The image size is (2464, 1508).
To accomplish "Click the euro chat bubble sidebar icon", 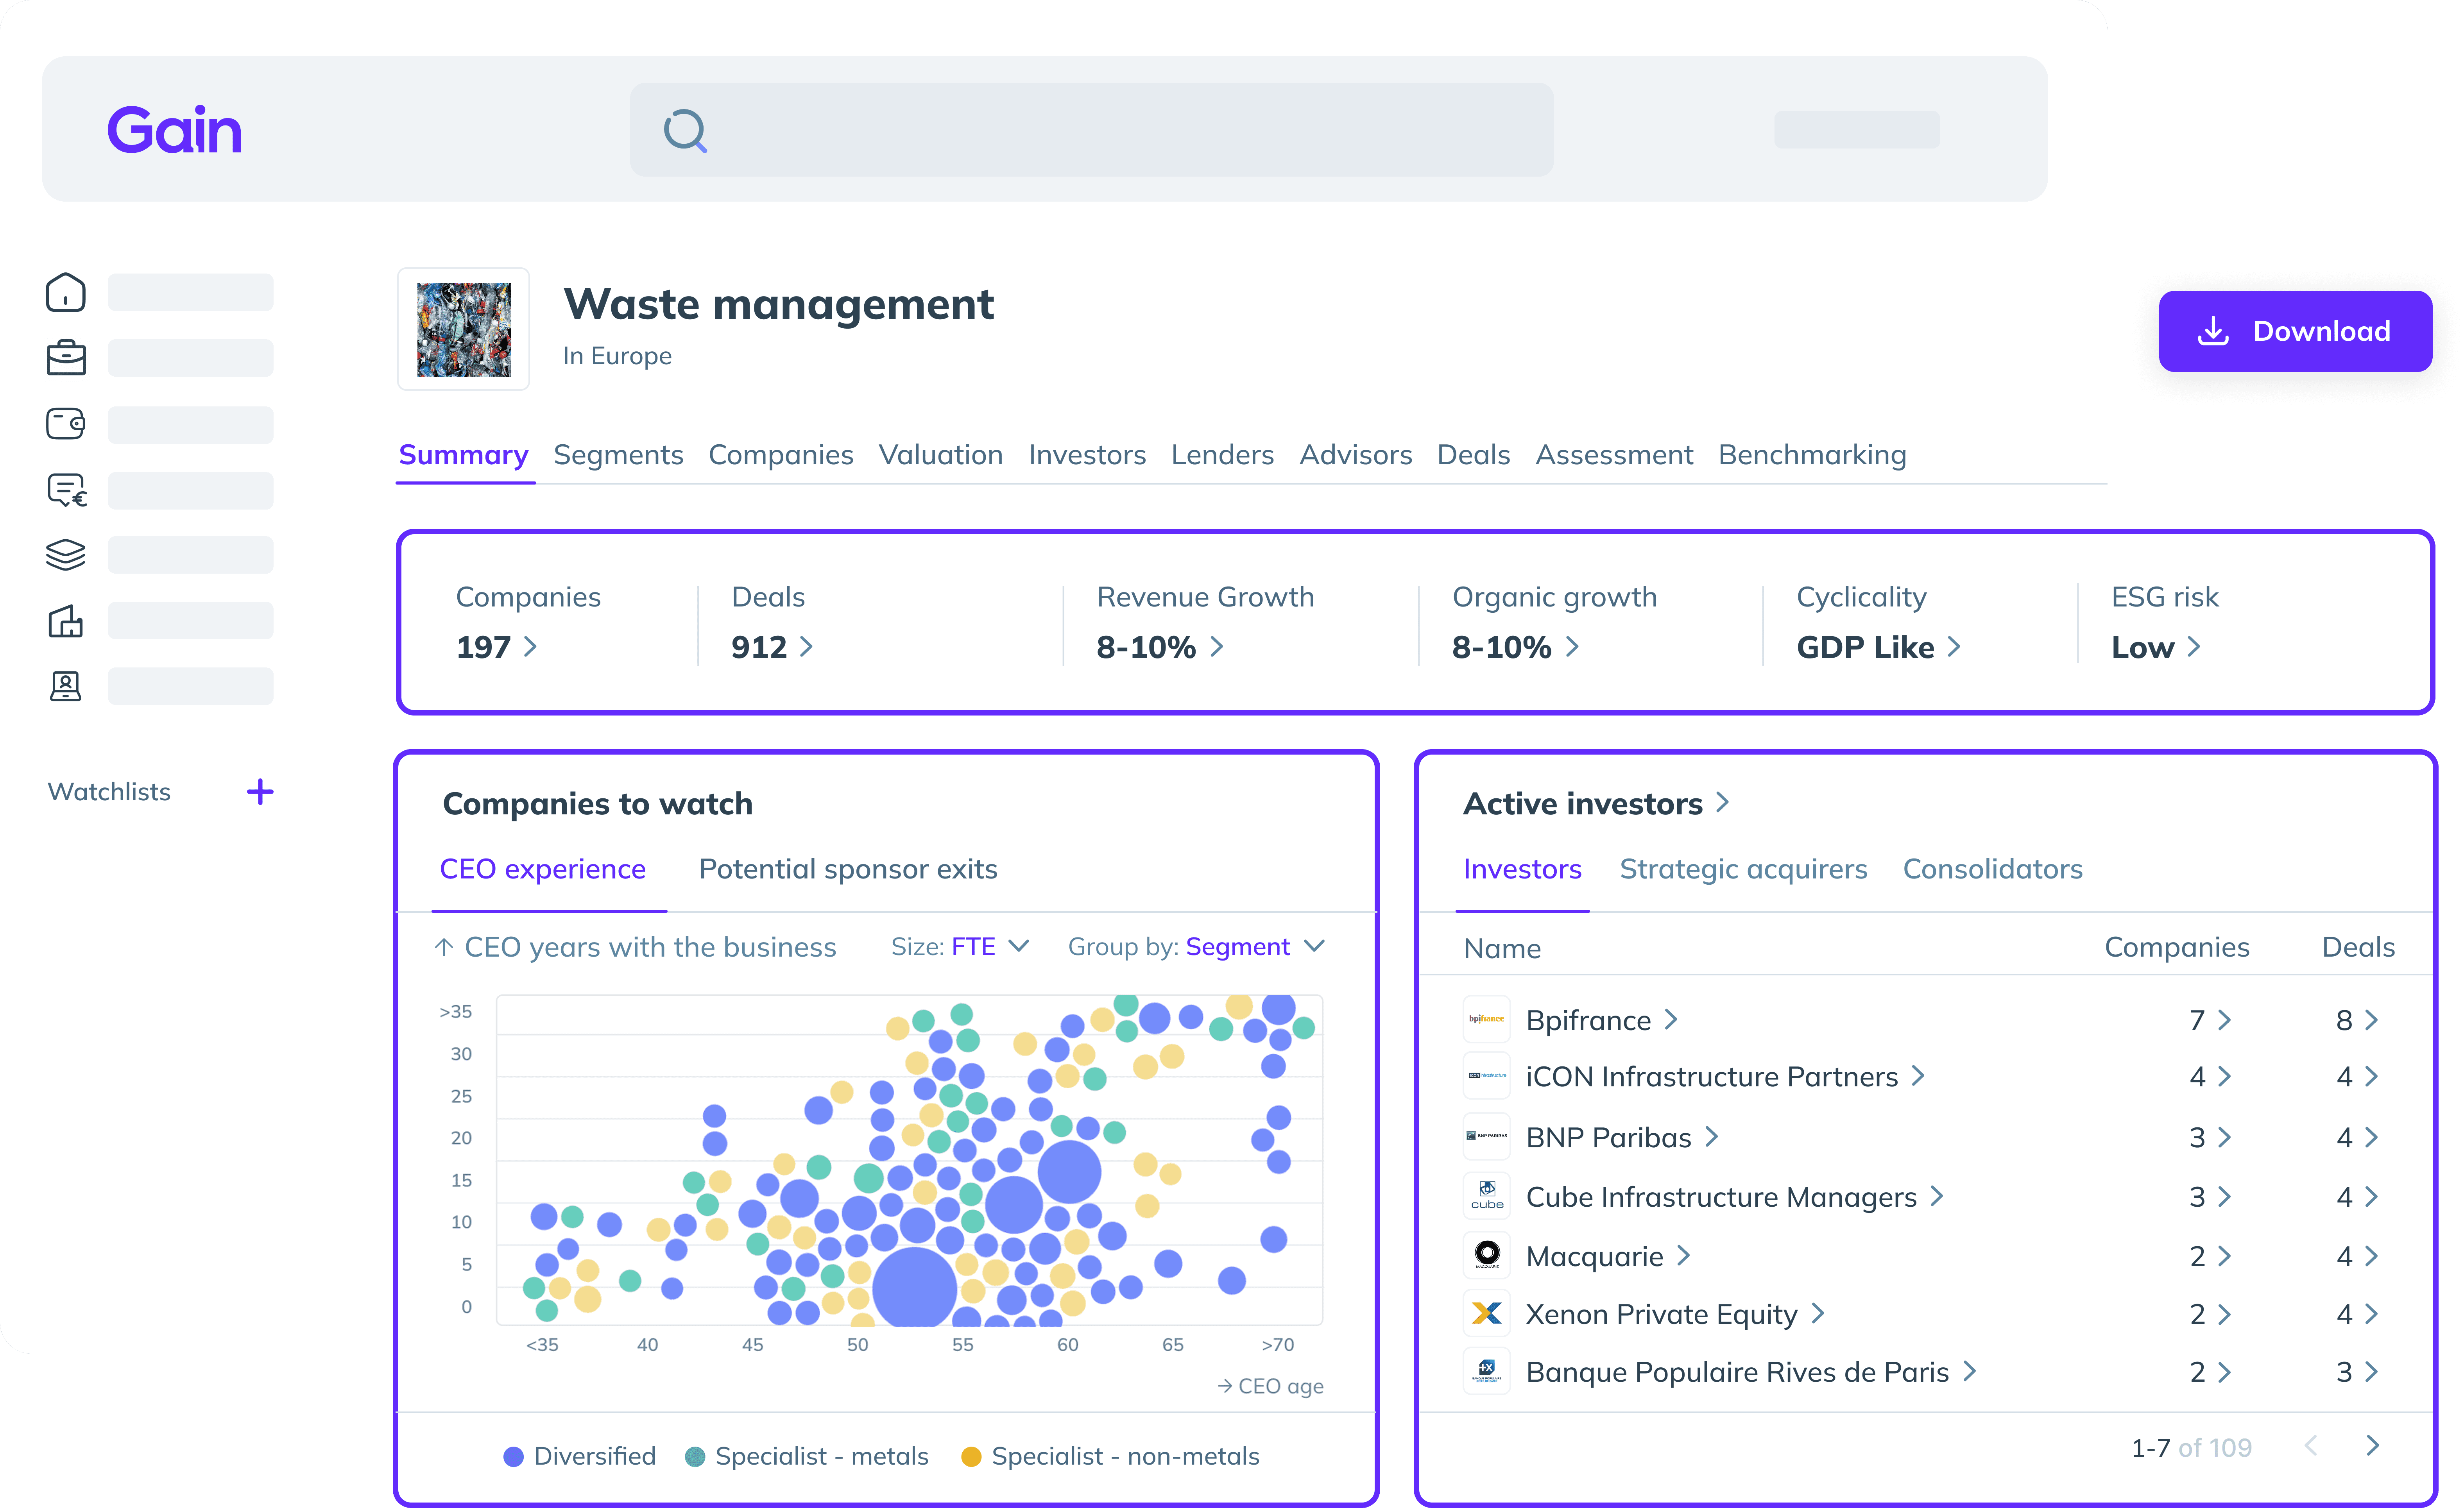I will 66,490.
